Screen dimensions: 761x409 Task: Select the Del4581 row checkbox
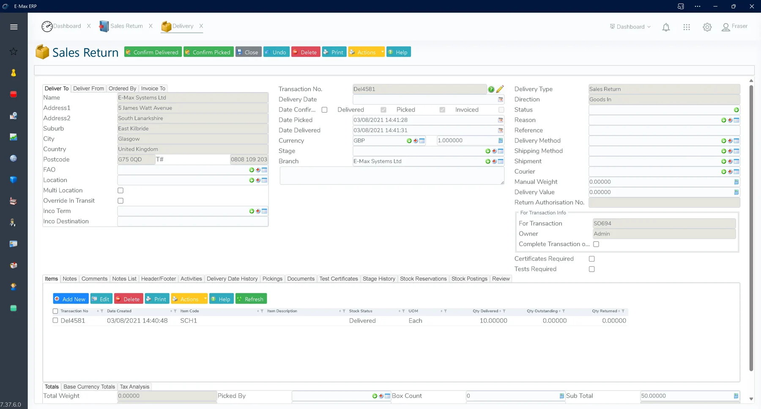click(x=55, y=320)
